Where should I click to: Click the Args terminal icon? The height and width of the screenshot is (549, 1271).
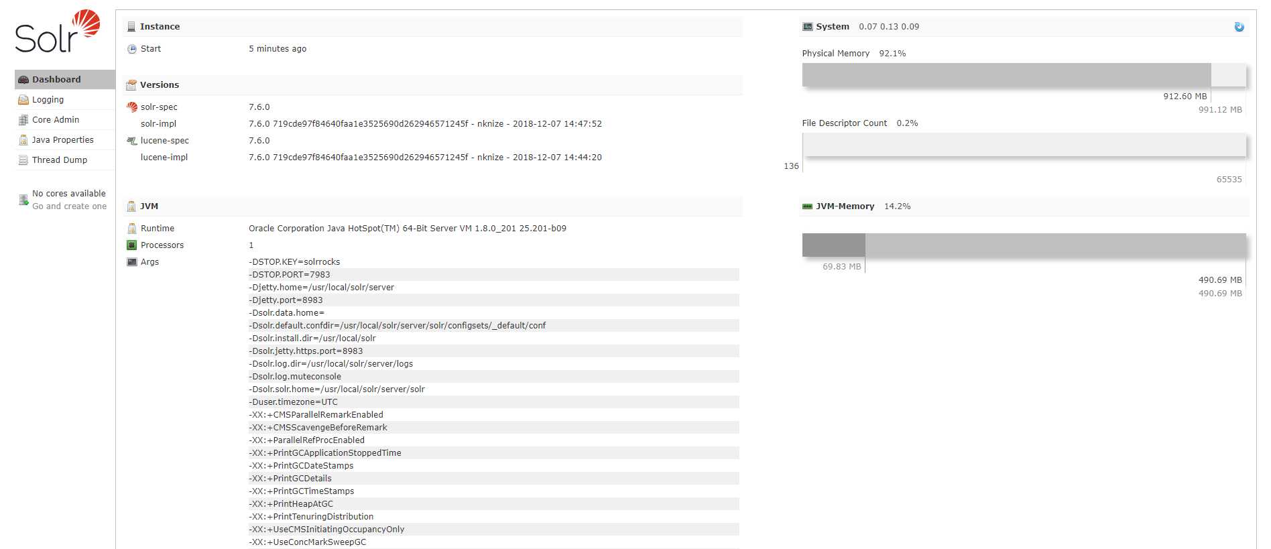pos(132,262)
